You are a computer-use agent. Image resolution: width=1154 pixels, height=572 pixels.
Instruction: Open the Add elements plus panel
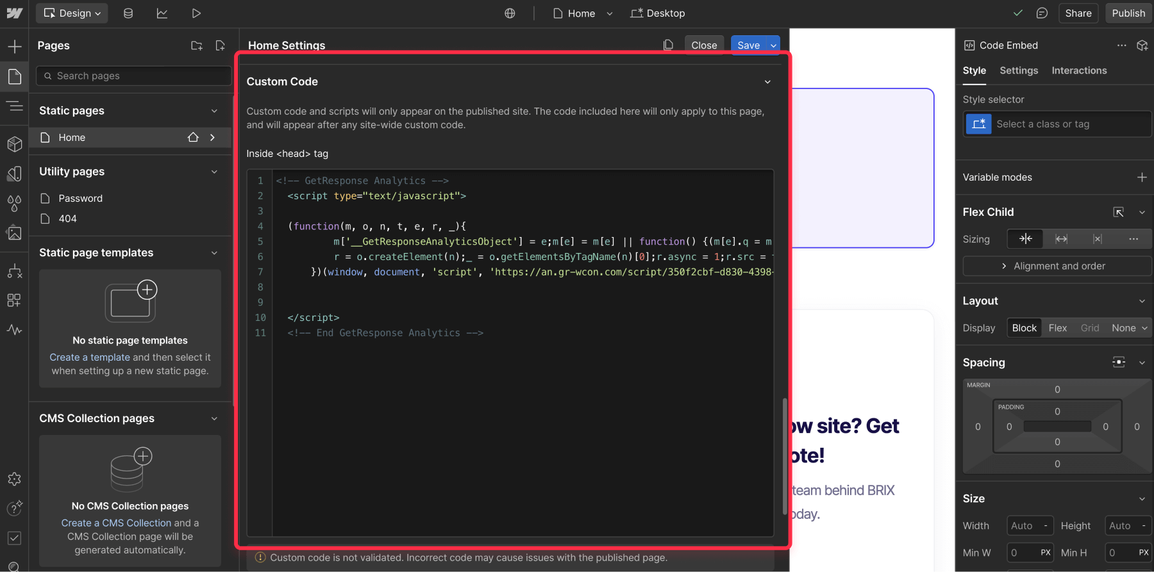pyautogui.click(x=14, y=46)
